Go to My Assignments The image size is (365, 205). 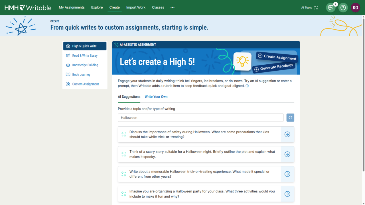coord(72,7)
